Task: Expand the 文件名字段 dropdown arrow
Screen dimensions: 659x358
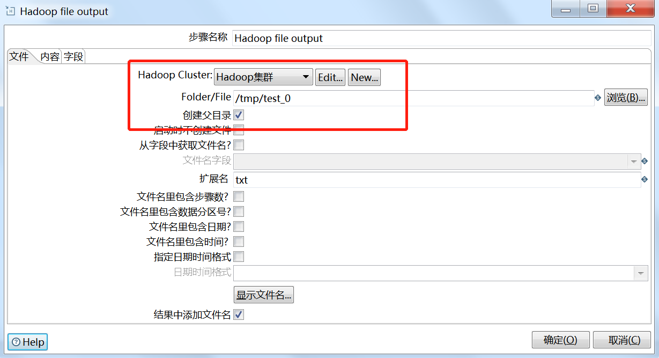Action: click(x=634, y=161)
